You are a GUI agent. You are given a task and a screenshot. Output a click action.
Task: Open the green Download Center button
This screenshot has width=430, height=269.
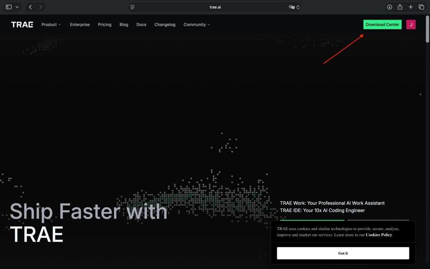[382, 25]
